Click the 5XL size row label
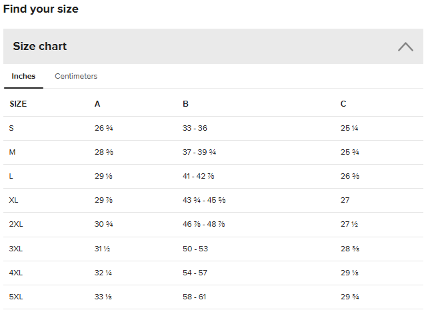This screenshot has height=316, width=432. 16,297
